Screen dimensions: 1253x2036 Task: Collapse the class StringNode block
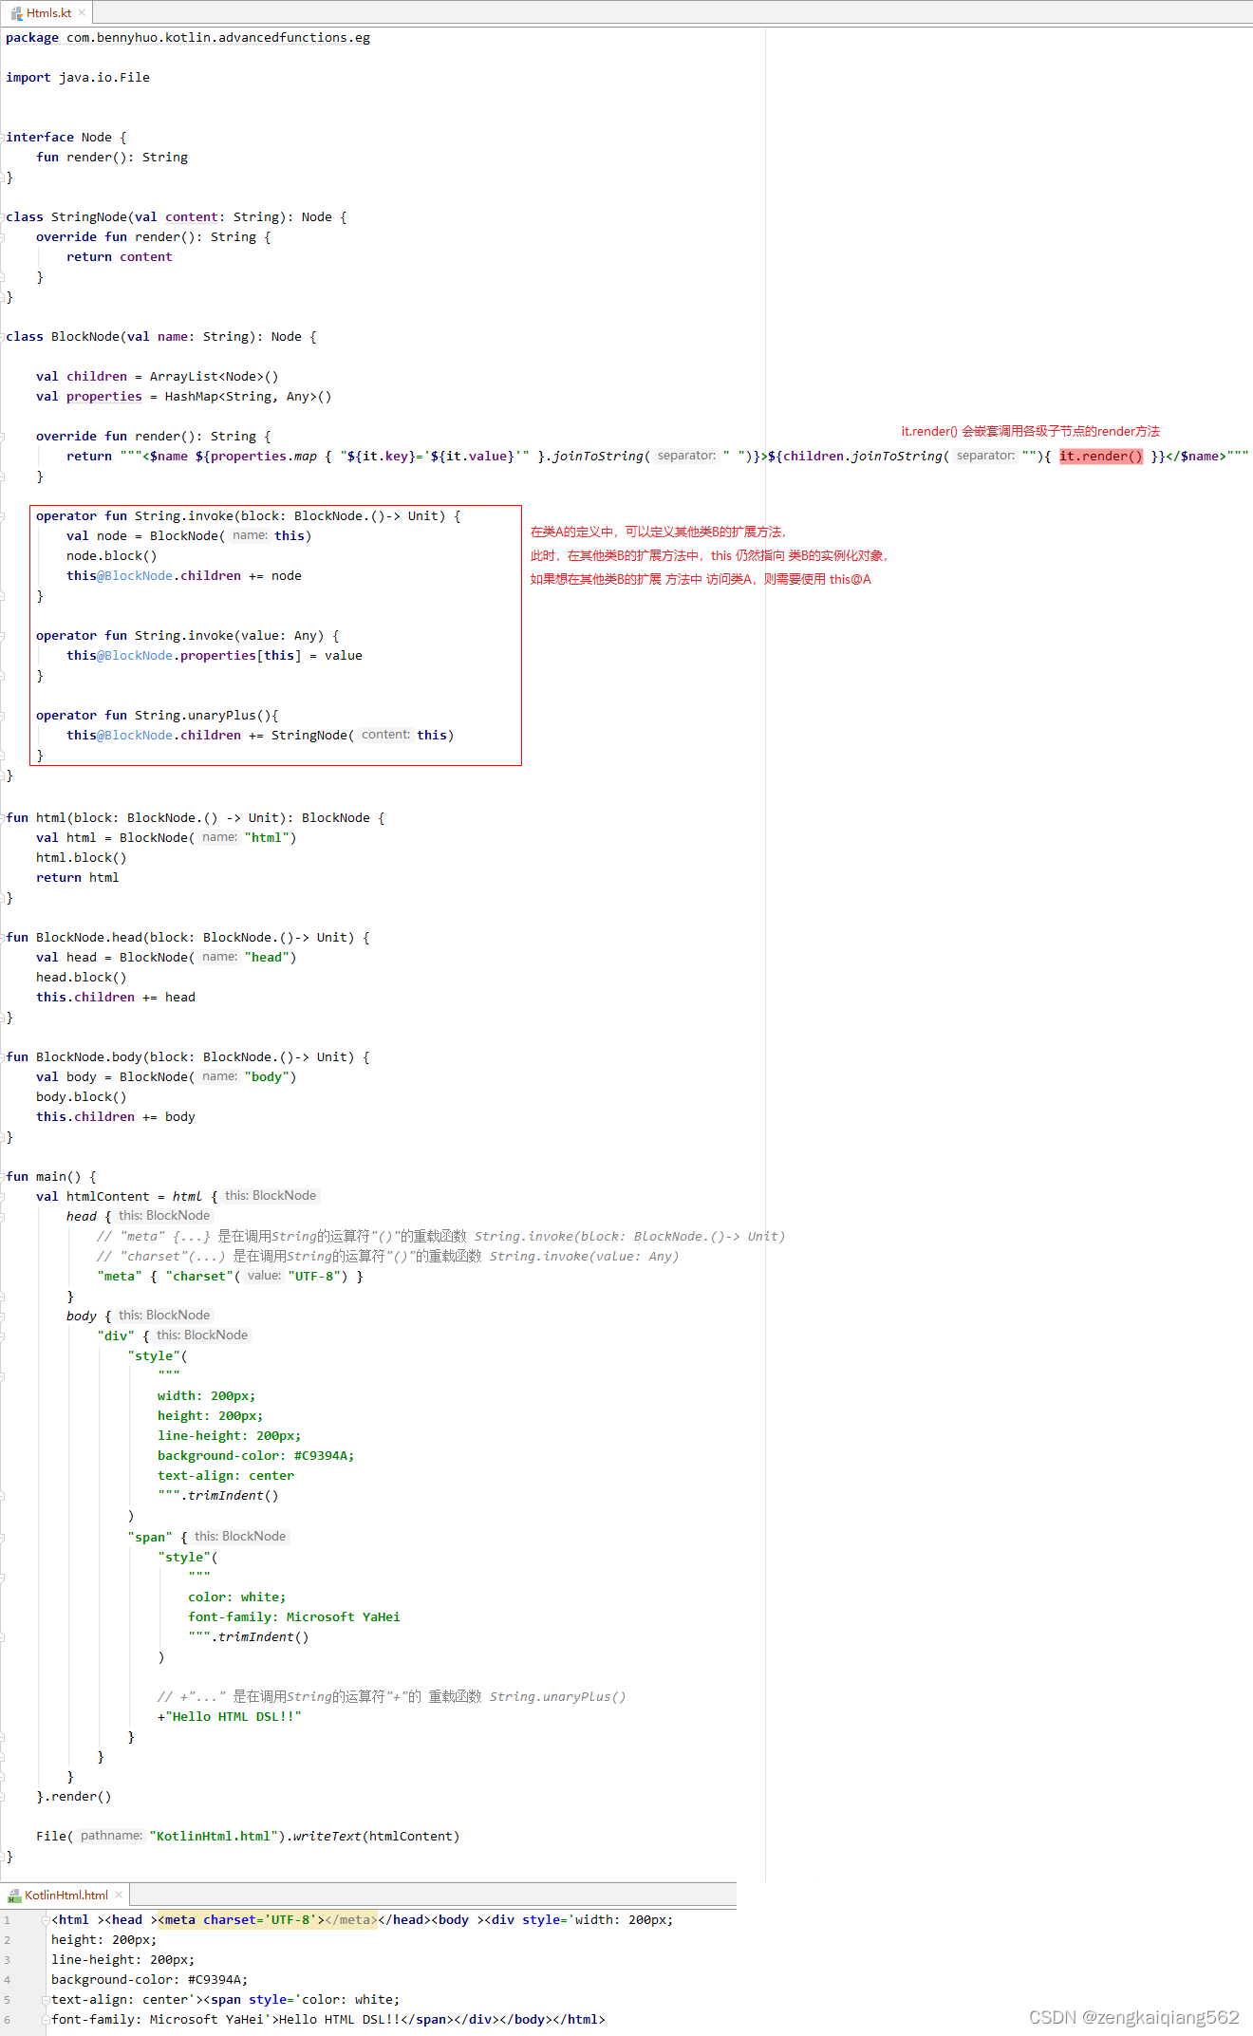(x=4, y=217)
